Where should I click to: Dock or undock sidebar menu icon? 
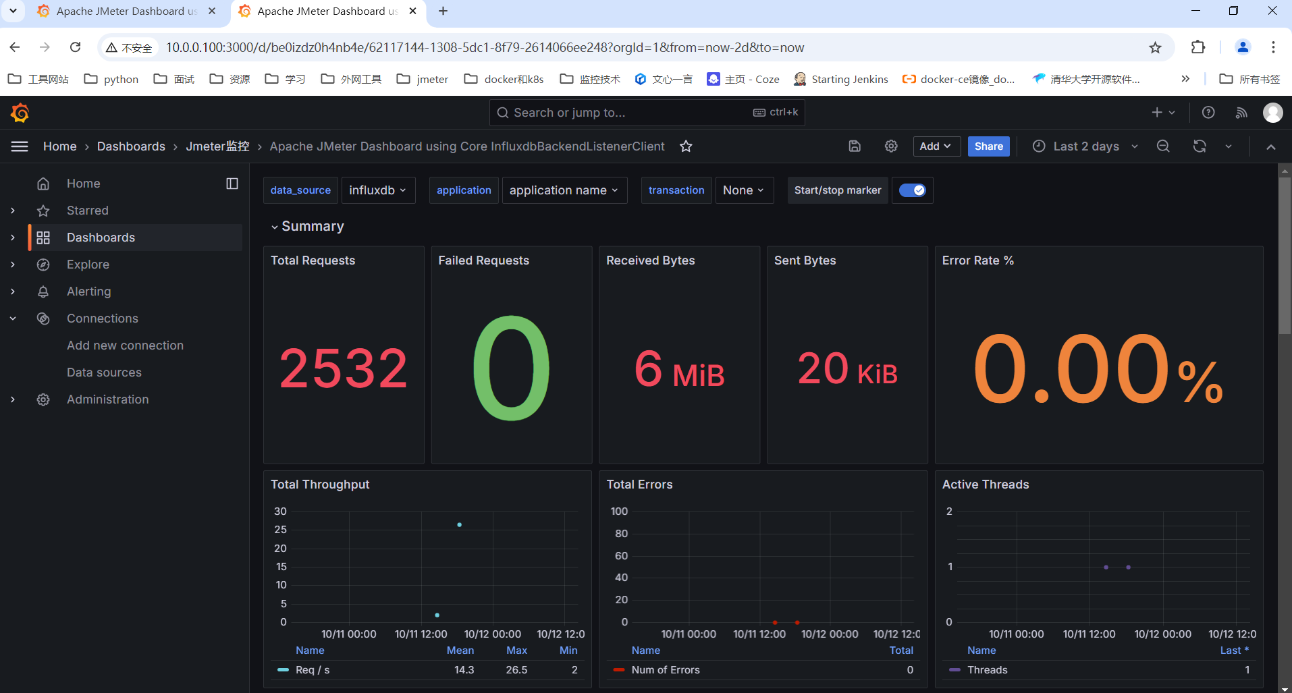pos(232,184)
